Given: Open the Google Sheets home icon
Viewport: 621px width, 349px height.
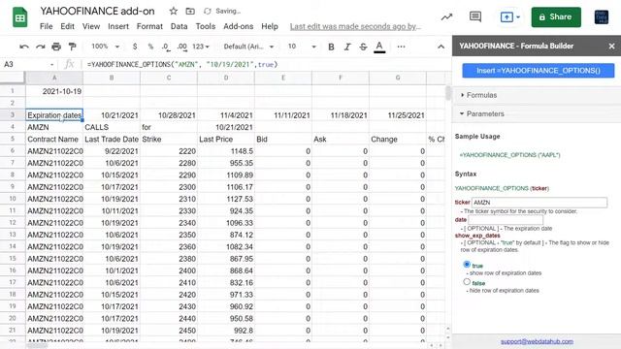Looking at the screenshot, I should pos(19,17).
